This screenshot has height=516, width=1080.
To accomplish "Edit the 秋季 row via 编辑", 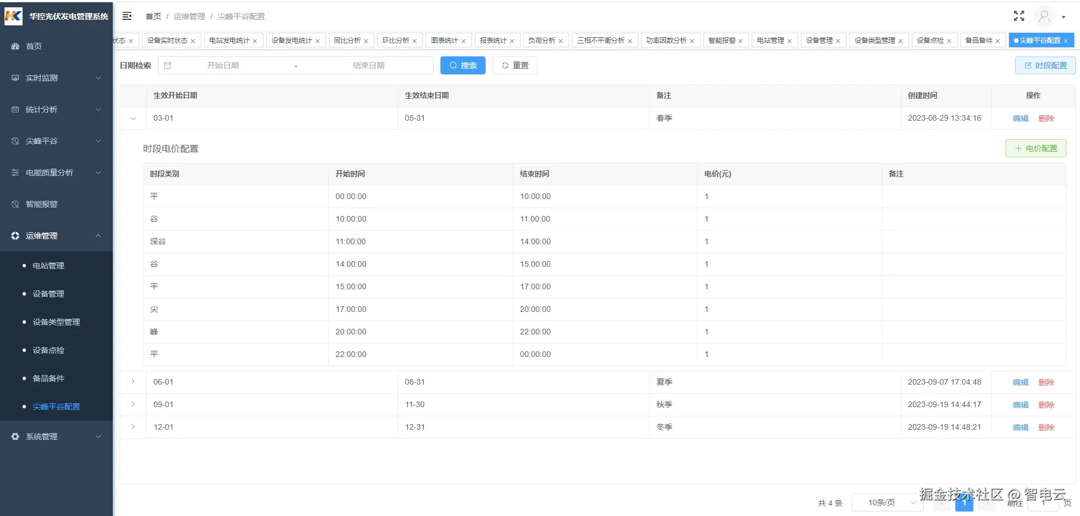I will [1021, 405].
